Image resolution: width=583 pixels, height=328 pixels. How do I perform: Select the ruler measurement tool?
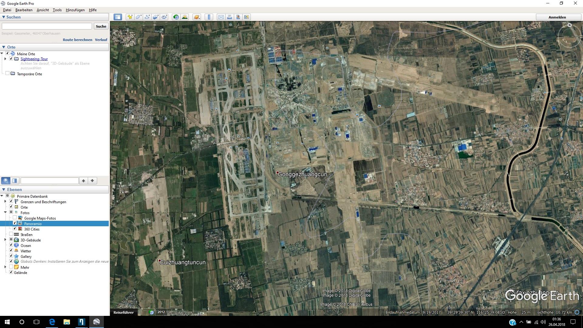209,17
